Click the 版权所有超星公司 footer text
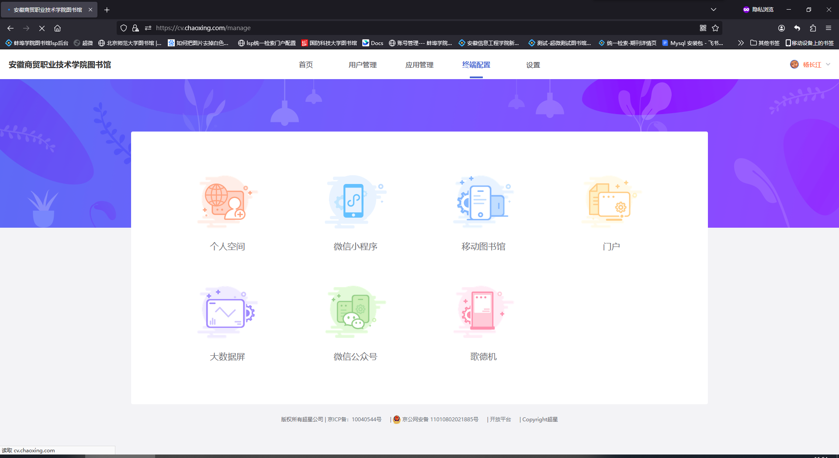The height and width of the screenshot is (458, 839). [x=302, y=420]
